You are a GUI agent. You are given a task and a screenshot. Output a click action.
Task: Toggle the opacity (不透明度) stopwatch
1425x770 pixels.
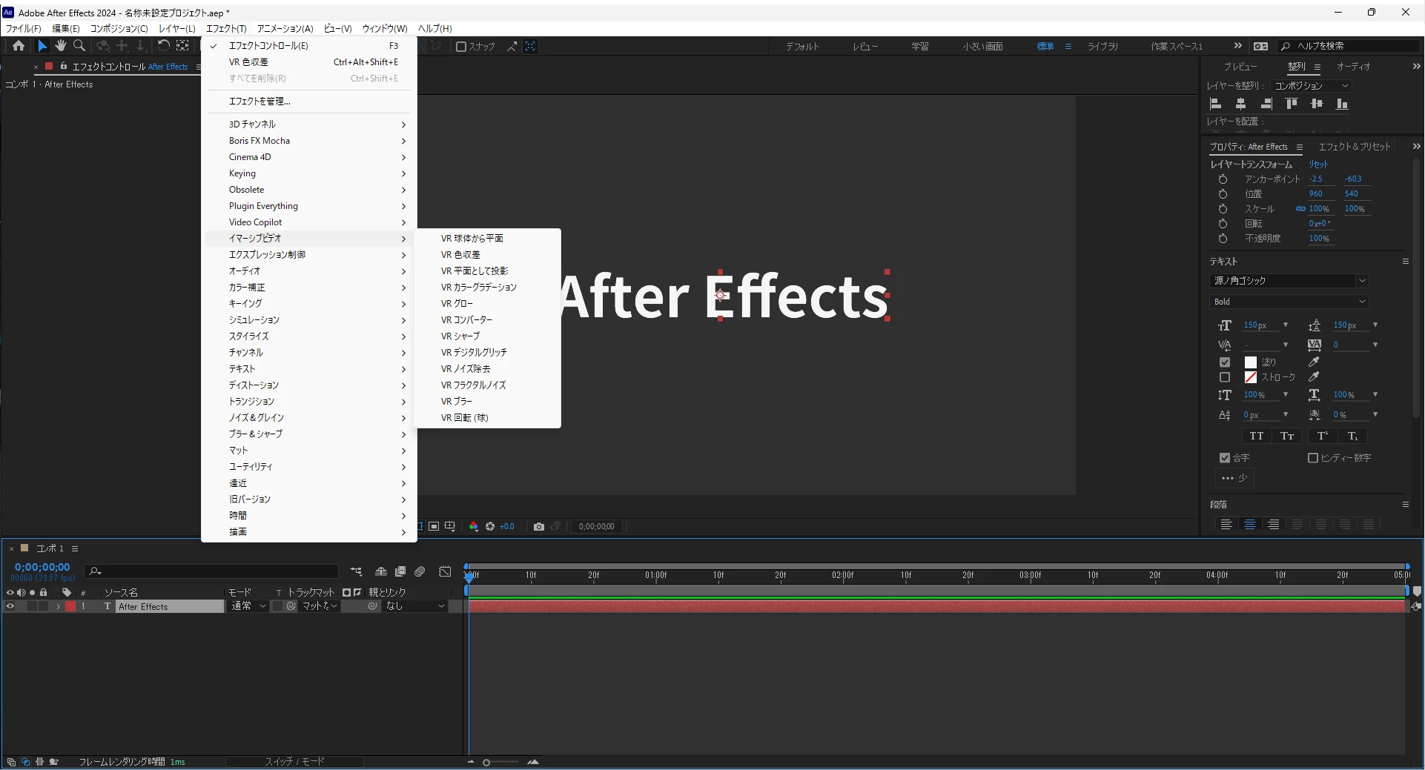coord(1223,239)
